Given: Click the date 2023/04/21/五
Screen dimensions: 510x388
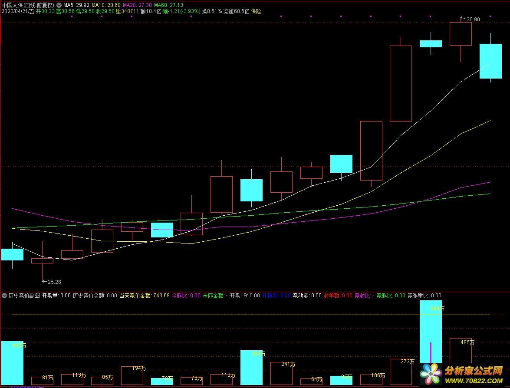Looking at the screenshot, I should (x=17, y=11).
